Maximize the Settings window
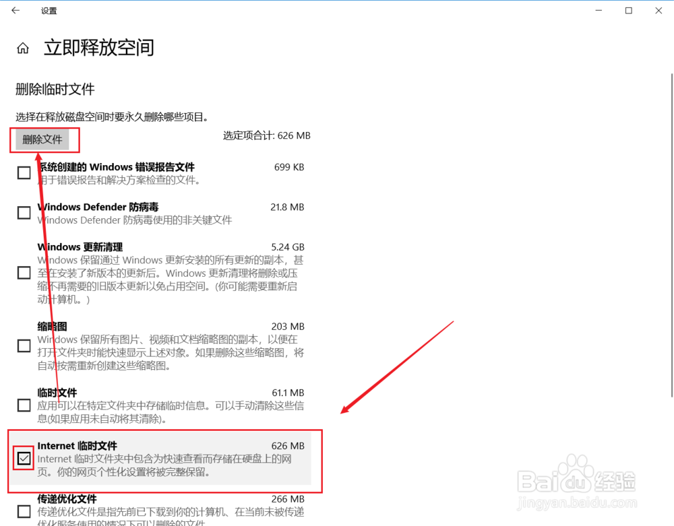Viewport: 674px width, 526px height. pos(628,10)
